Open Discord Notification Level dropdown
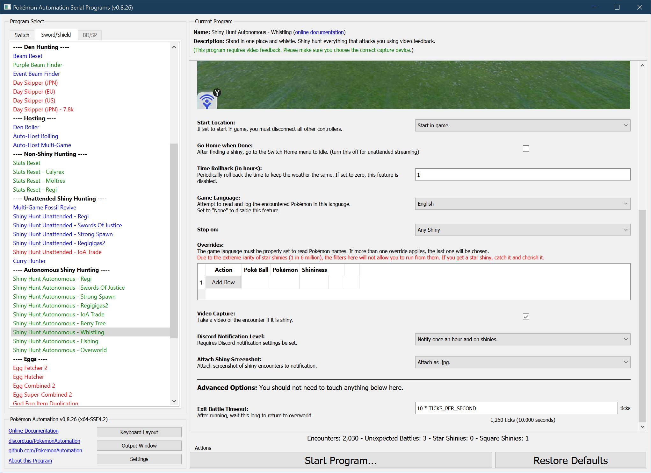This screenshot has width=651, height=473. [x=523, y=339]
